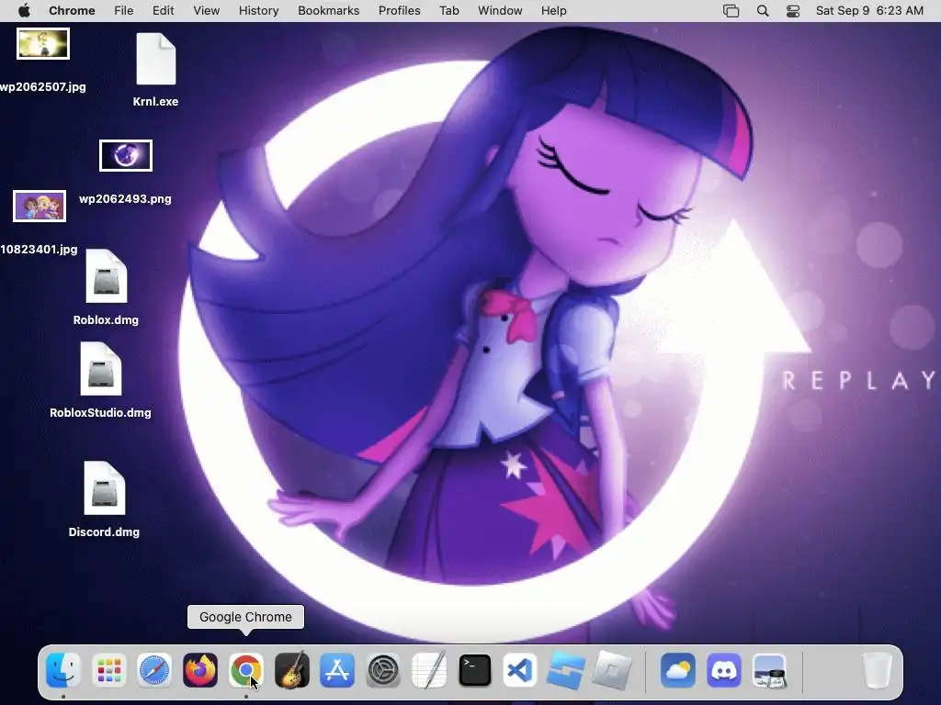Open the Bookmarks menu
941x705 pixels.
[x=328, y=11]
